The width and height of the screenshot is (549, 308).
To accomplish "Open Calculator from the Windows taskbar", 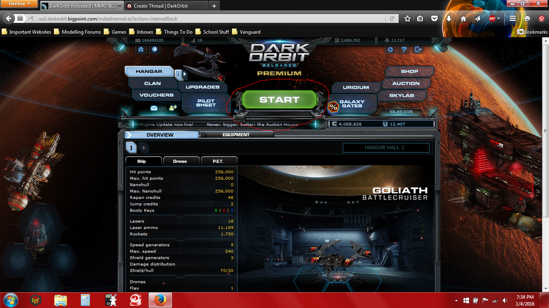I will (x=85, y=300).
